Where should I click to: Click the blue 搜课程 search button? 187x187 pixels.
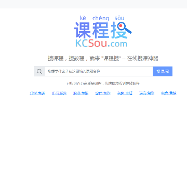pyautogui.click(x=163, y=71)
